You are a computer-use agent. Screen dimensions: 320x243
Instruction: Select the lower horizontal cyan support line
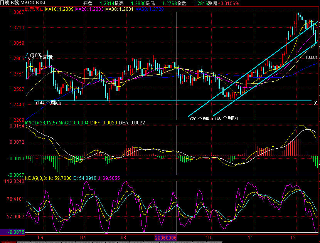(x=172, y=100)
